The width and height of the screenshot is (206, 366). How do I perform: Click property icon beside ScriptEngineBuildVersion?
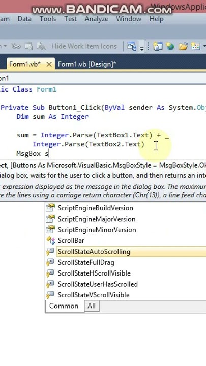(50, 208)
